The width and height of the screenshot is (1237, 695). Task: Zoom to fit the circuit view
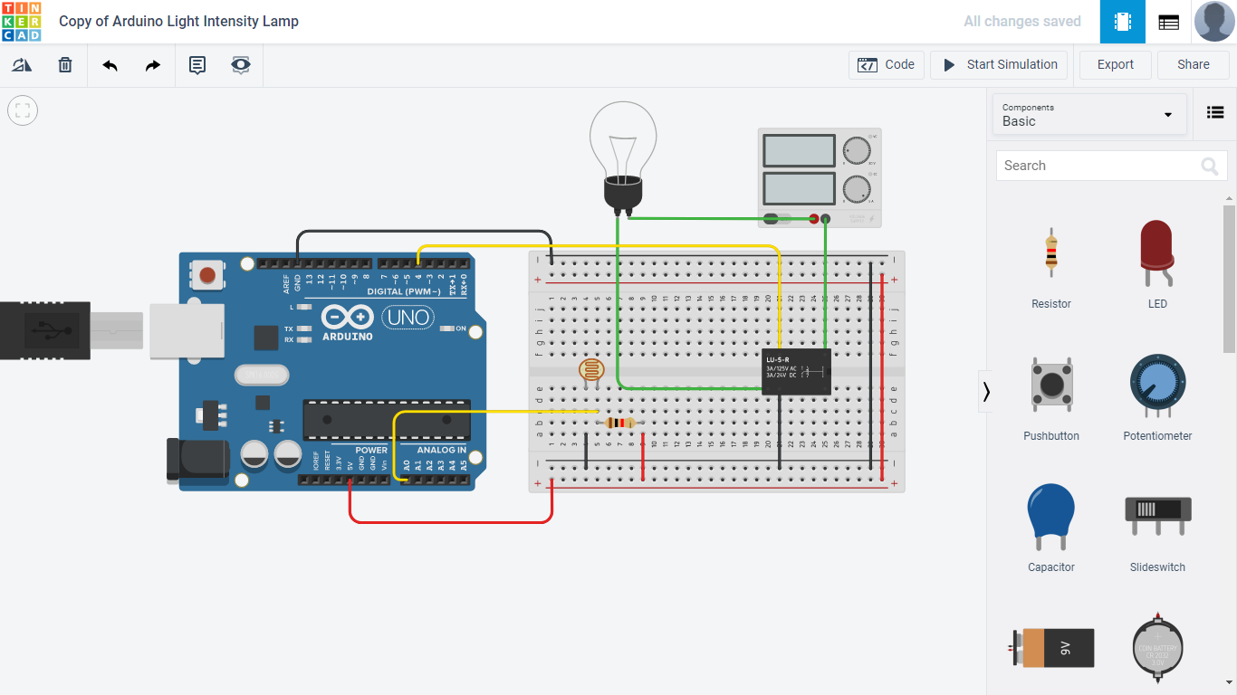click(22, 110)
